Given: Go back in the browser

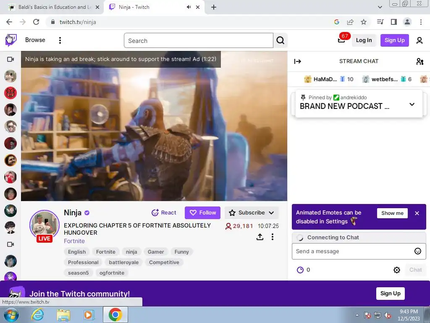Looking at the screenshot, I should tap(9, 22).
